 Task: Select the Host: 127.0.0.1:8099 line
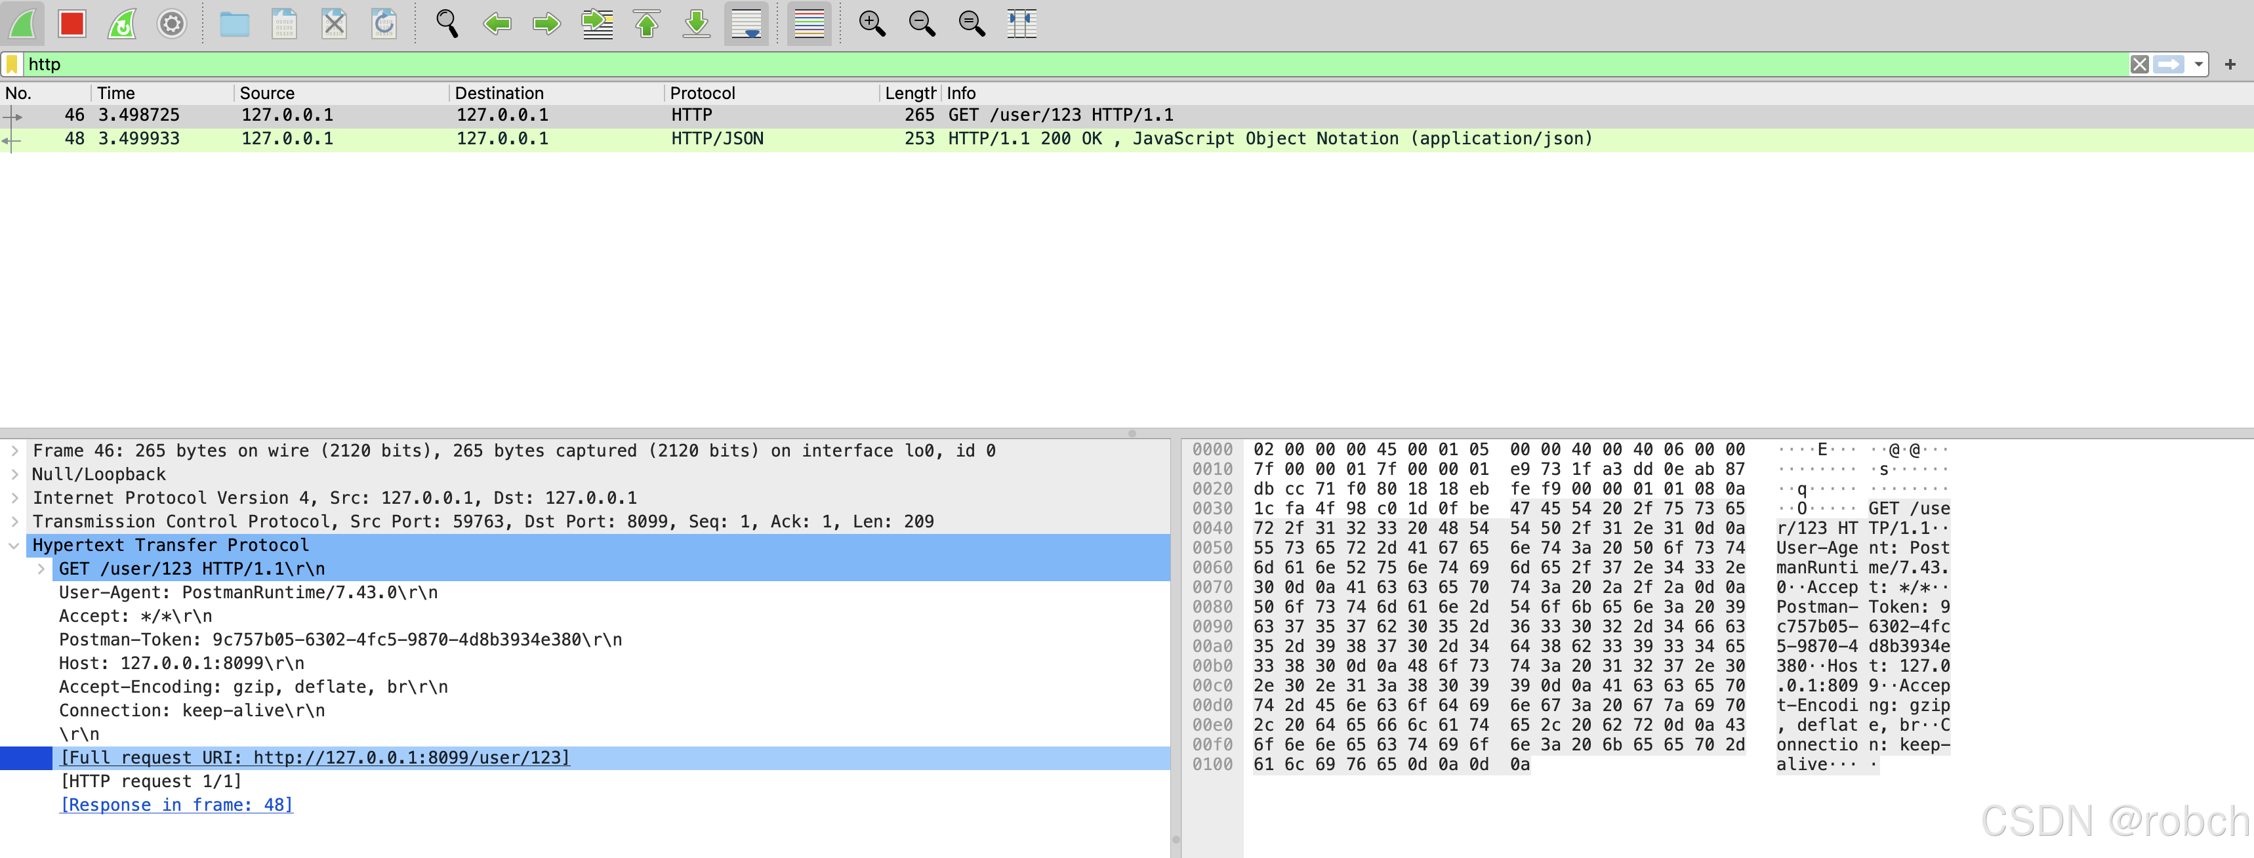click(x=182, y=664)
